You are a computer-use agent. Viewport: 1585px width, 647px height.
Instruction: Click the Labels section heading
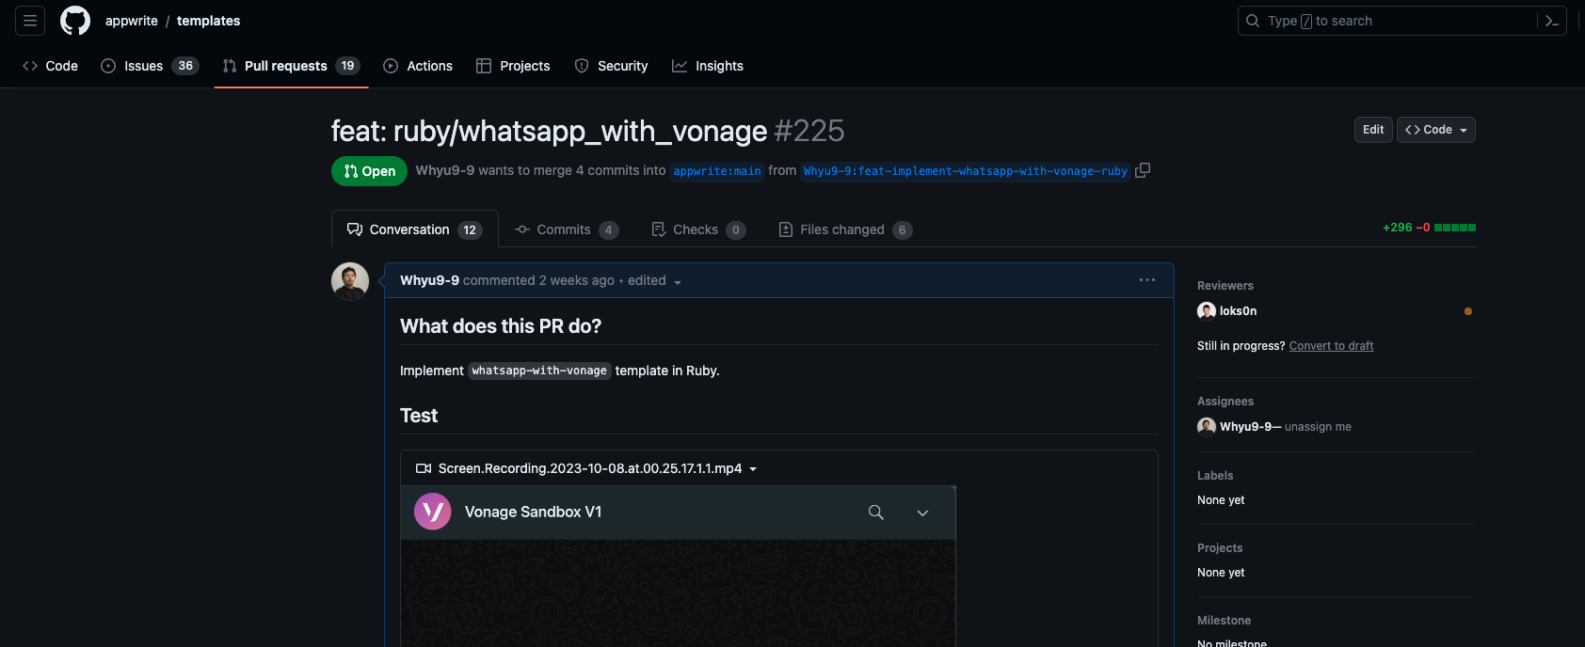click(x=1215, y=476)
